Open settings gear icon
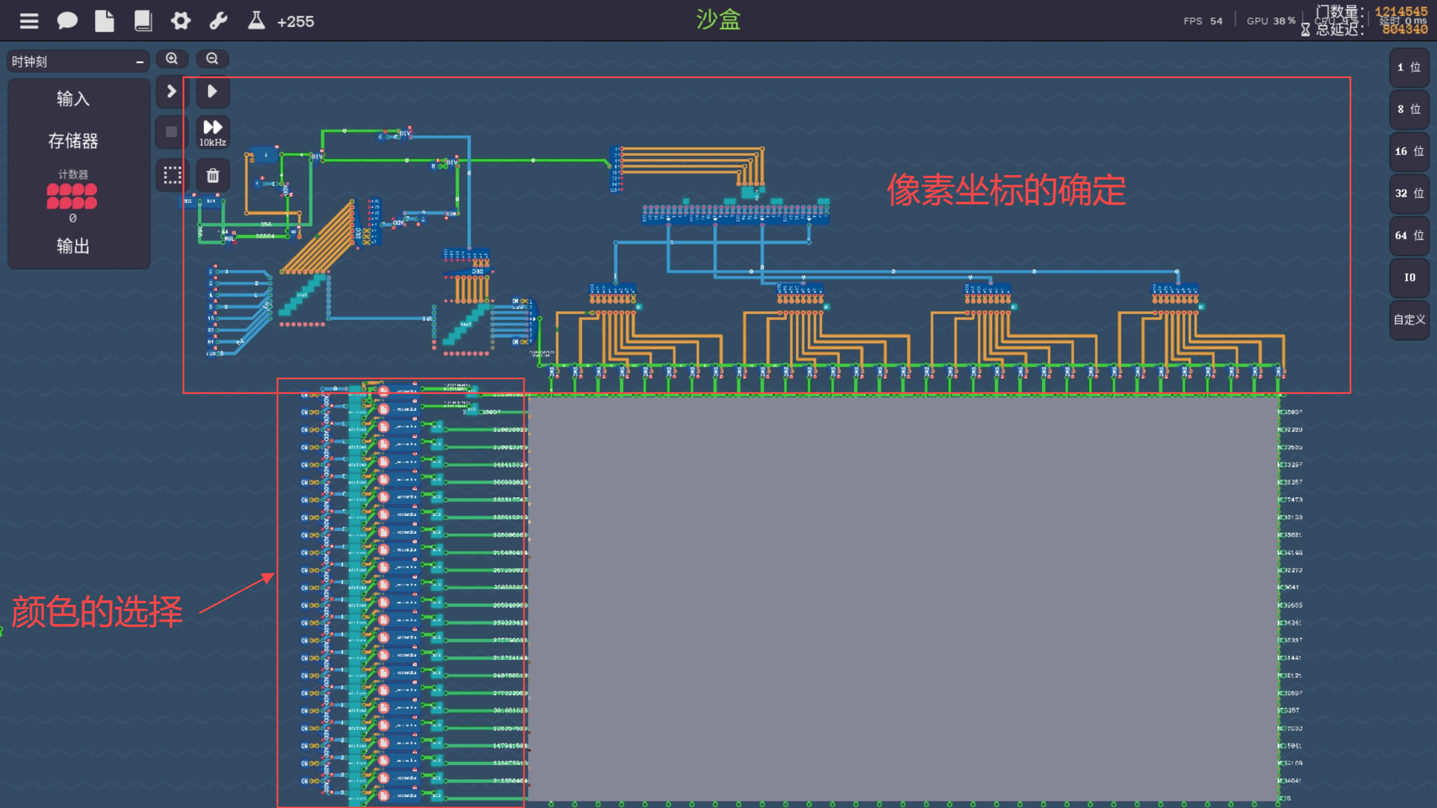Screen dimensions: 1437x808 tap(180, 21)
